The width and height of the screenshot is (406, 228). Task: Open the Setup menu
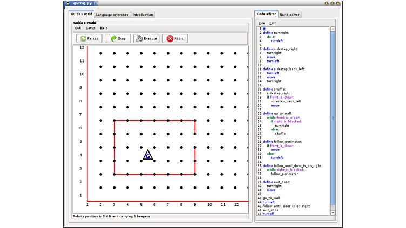pos(90,28)
